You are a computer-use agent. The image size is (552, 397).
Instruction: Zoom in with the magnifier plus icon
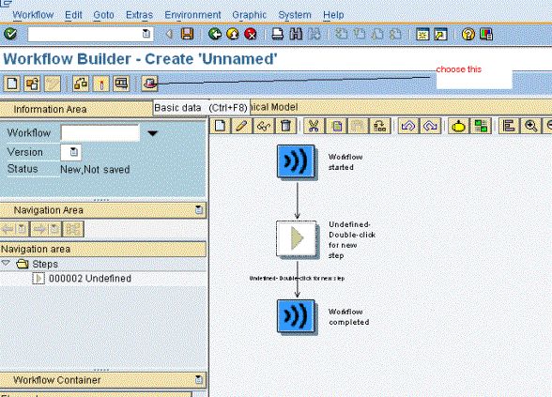coord(531,126)
